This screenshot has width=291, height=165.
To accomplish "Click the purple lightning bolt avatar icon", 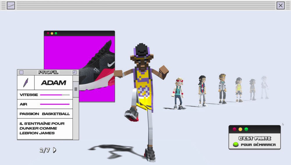I will [x=26, y=83].
